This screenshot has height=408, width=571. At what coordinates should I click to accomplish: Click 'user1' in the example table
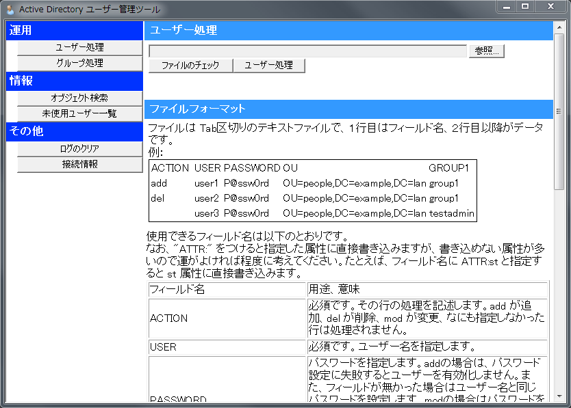click(206, 183)
